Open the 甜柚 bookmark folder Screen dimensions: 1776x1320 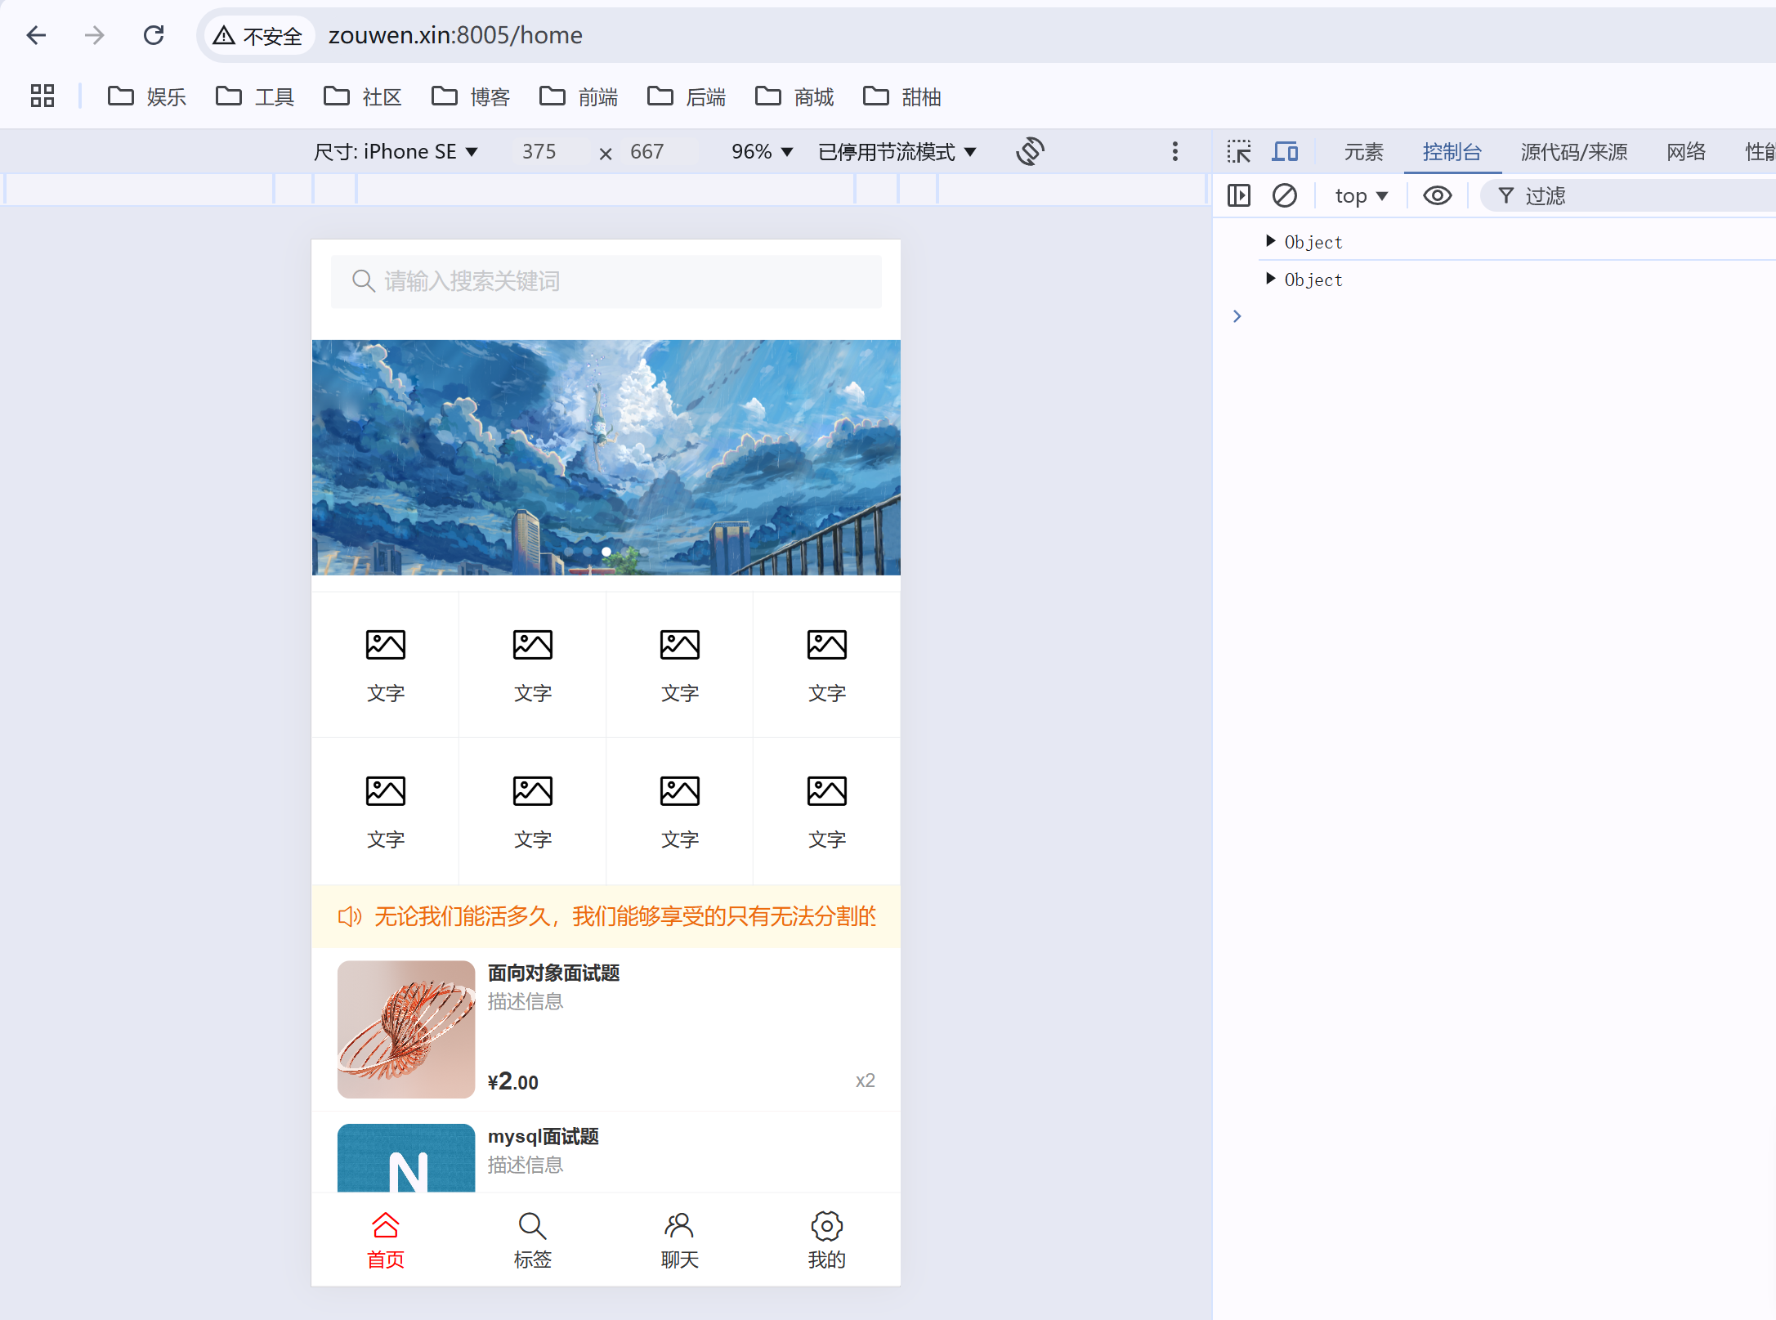tap(902, 97)
